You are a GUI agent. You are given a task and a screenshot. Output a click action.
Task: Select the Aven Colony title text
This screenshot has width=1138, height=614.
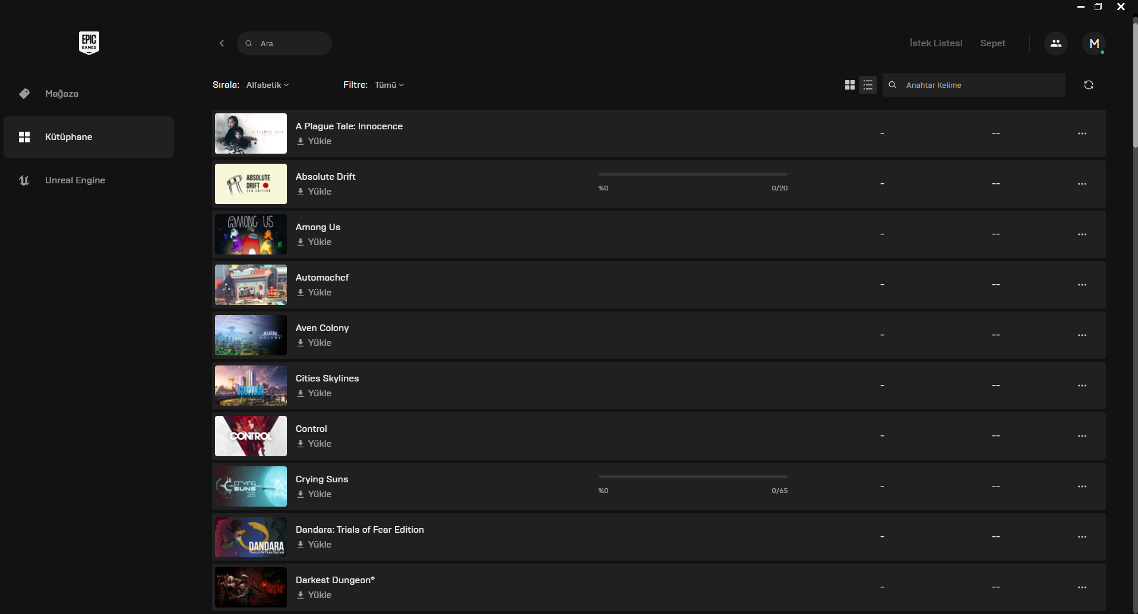point(322,328)
